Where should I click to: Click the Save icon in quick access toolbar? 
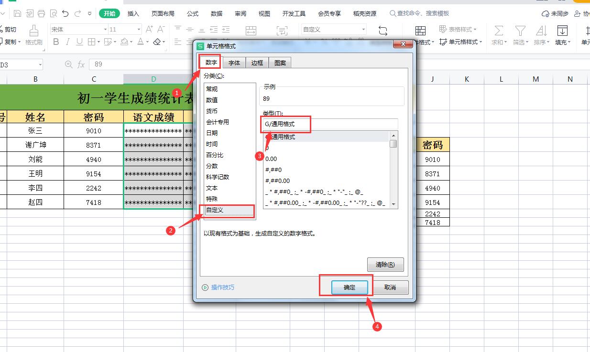click(x=17, y=13)
